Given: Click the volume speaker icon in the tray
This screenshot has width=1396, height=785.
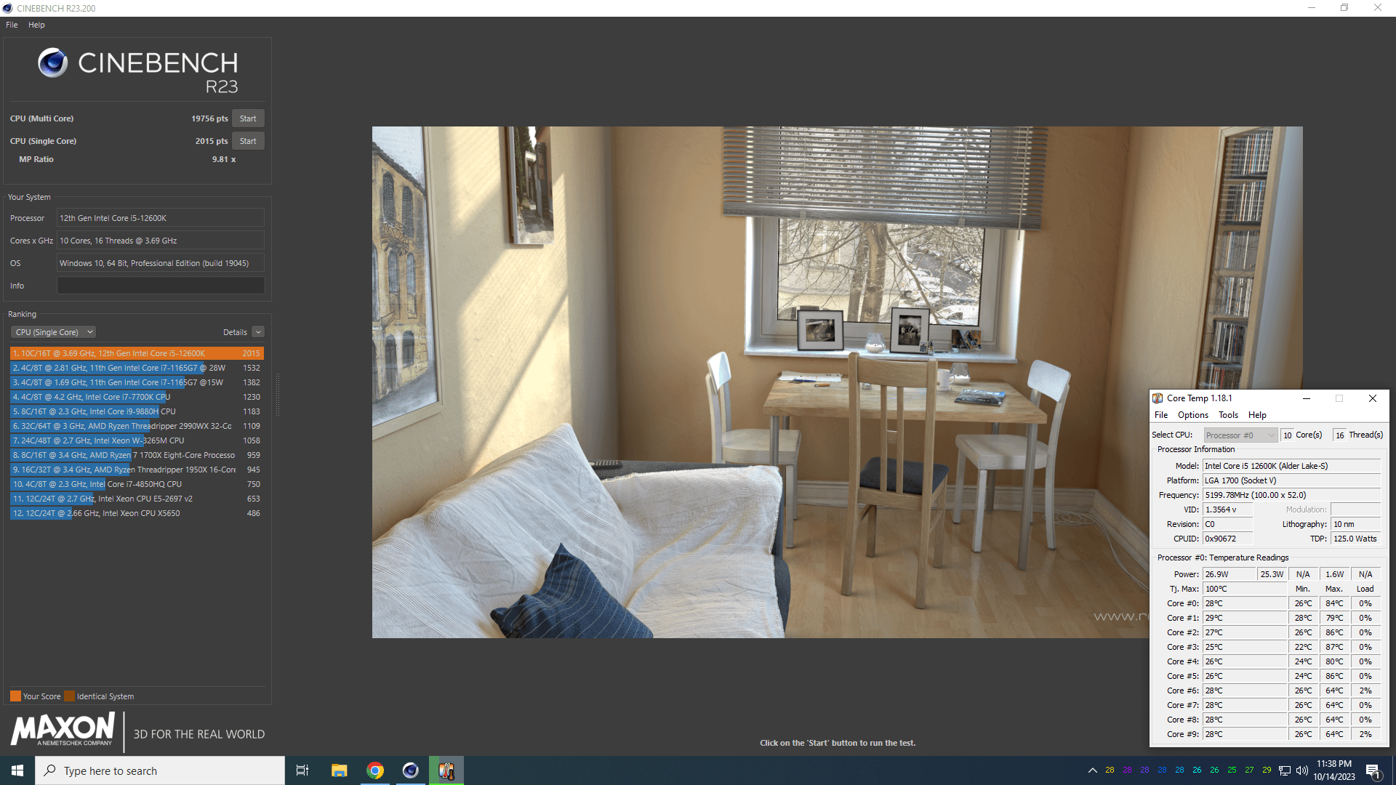Looking at the screenshot, I should 1302,770.
